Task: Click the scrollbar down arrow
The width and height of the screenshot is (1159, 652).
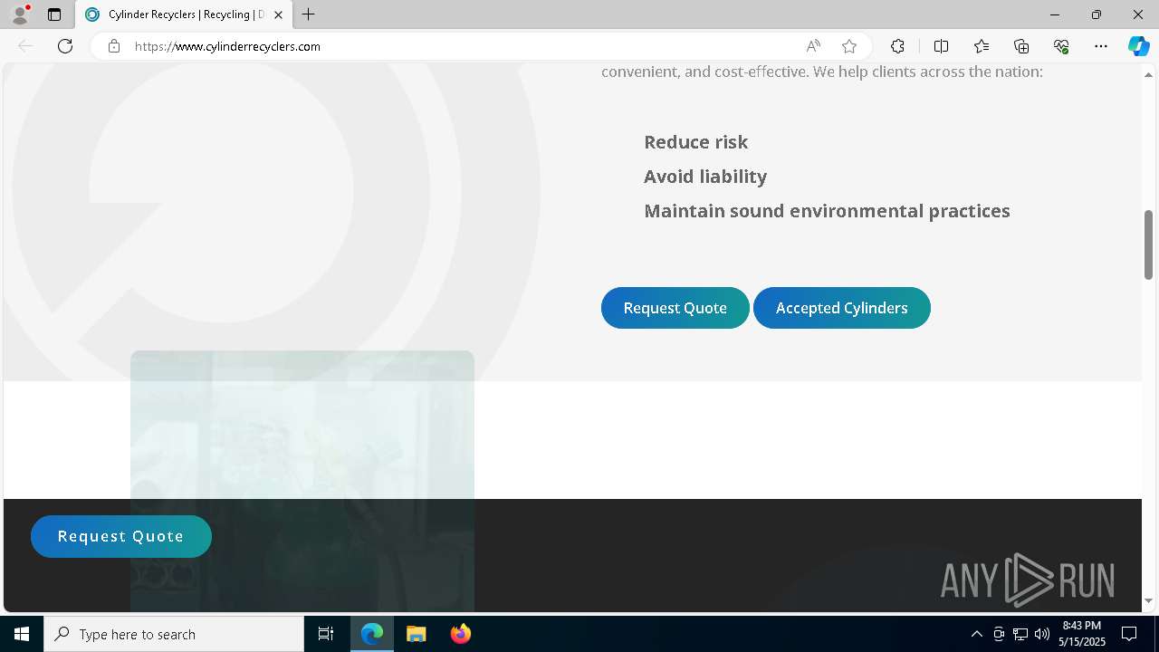Action: point(1148,600)
